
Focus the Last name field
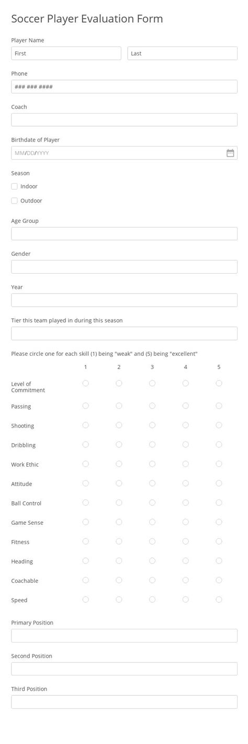click(183, 53)
